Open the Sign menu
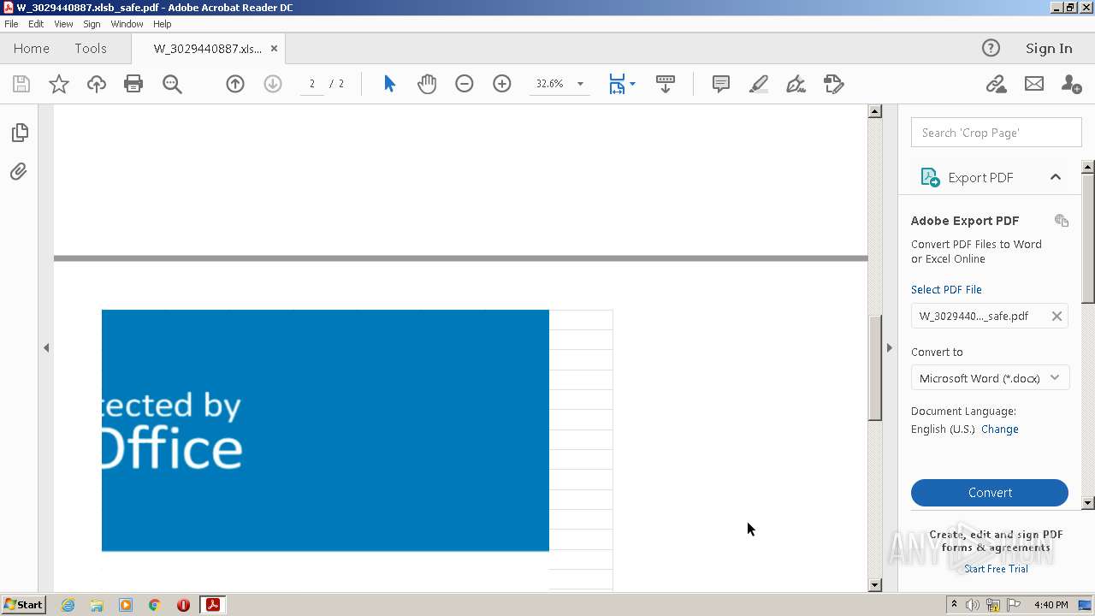Screen dimensions: 1095x616 pyautogui.click(x=92, y=24)
